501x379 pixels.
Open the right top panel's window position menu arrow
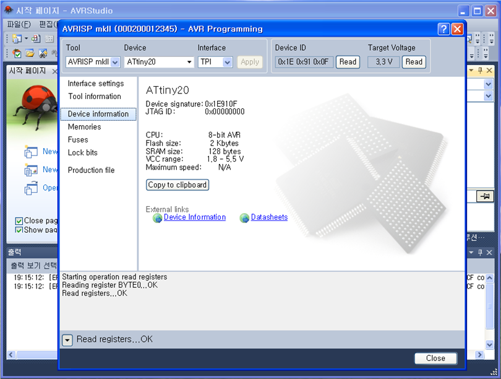pos(471,71)
